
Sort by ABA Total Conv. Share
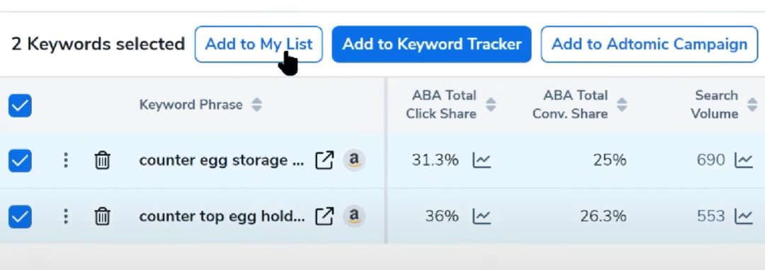point(622,104)
